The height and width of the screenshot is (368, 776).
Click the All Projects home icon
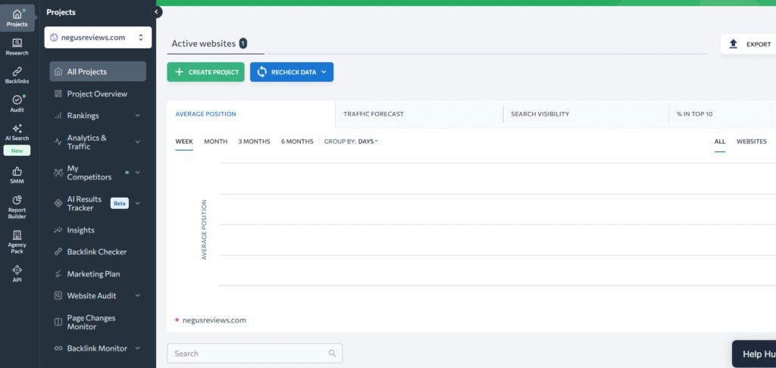[x=58, y=72]
